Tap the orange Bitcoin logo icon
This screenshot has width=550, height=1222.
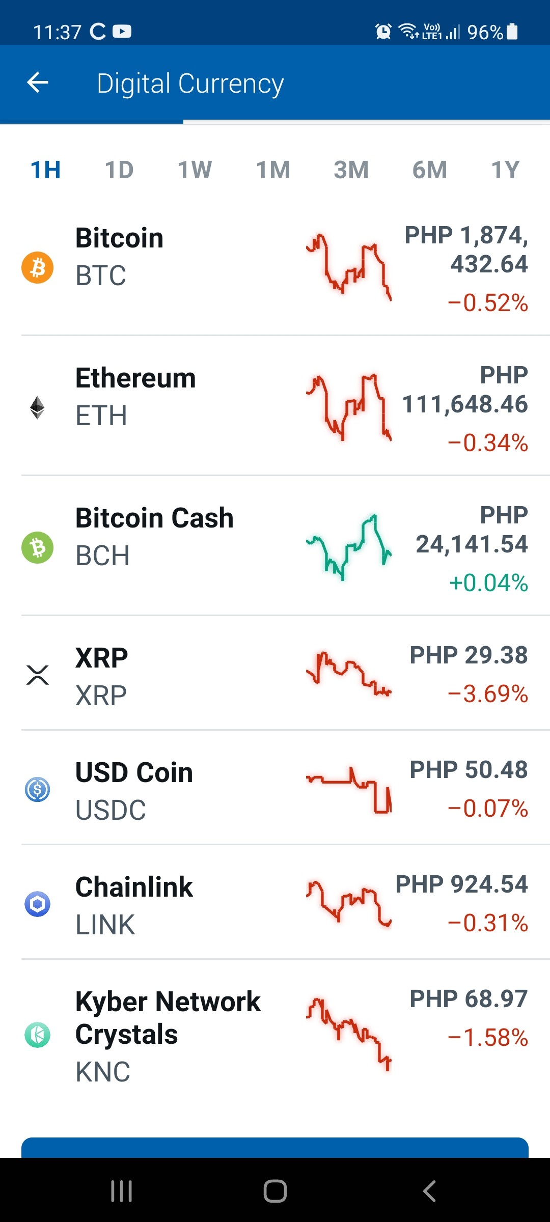point(37,267)
